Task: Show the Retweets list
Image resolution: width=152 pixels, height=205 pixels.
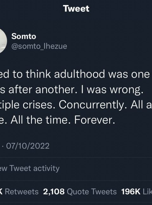Action: (x=22, y=192)
